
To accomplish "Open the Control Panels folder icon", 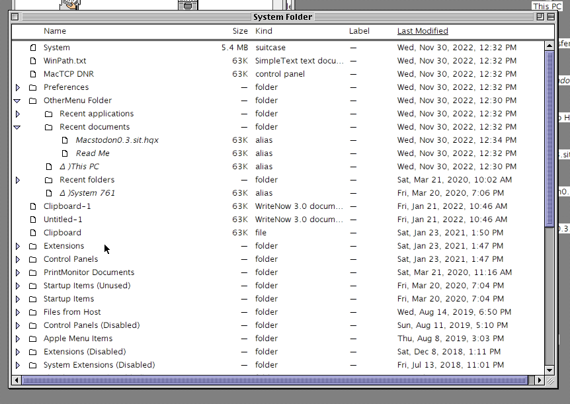I will coord(34,259).
